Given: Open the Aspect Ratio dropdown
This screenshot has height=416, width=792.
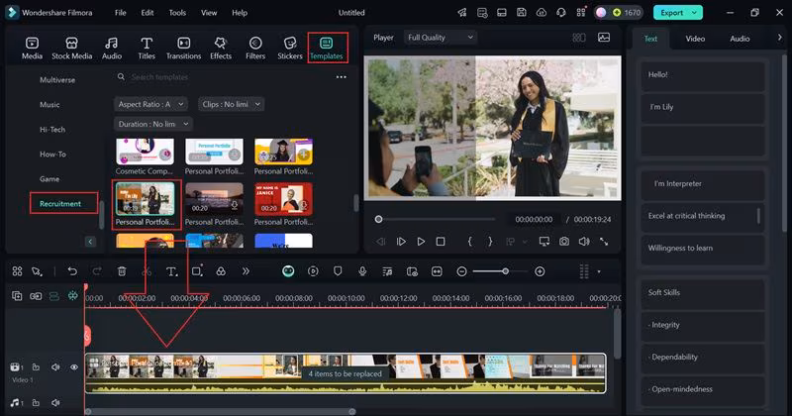Looking at the screenshot, I should [151, 104].
